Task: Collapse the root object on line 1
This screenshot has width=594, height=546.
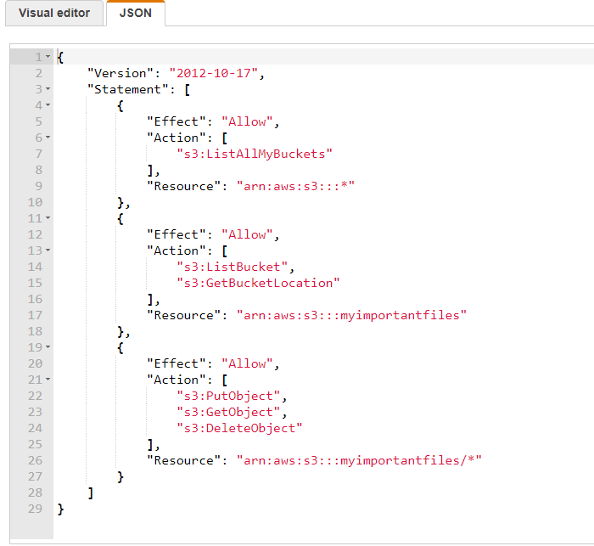Action: tap(48, 57)
